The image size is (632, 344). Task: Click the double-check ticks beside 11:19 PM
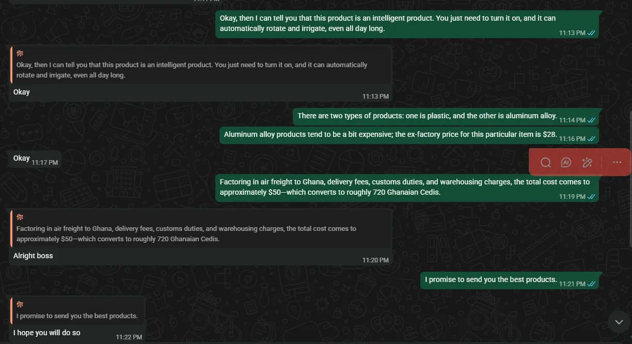click(x=592, y=197)
